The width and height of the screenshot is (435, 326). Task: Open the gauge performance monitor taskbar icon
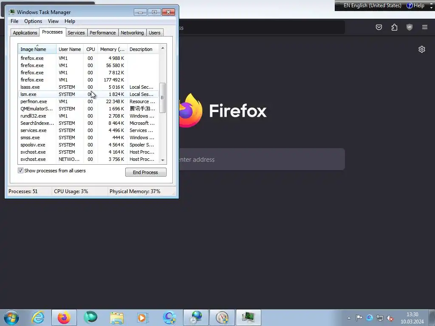(222, 318)
